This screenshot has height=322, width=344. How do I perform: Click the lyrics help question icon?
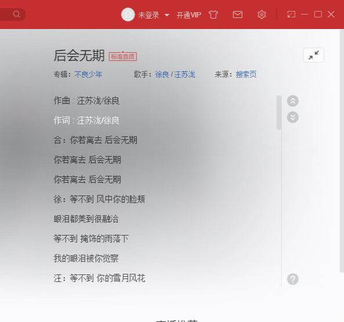point(293,279)
